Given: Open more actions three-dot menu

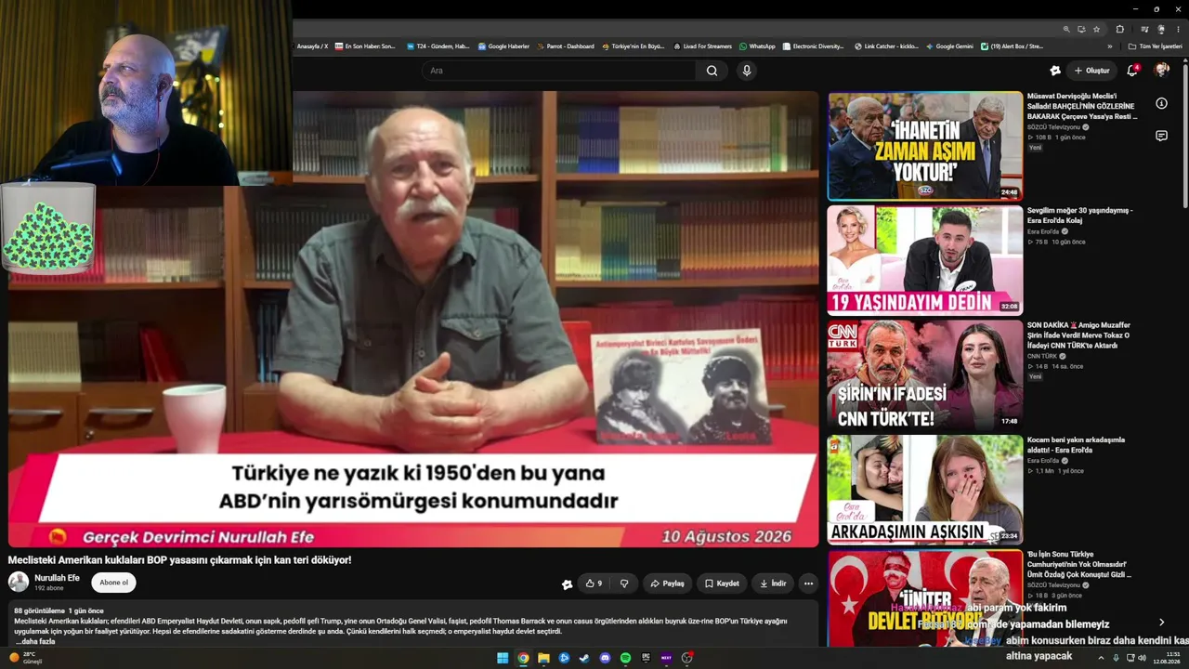Looking at the screenshot, I should 808,584.
